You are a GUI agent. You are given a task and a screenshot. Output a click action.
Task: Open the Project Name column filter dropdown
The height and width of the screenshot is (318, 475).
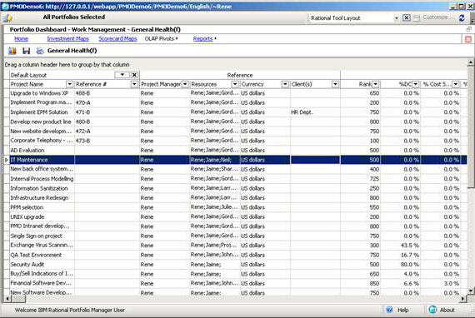click(69, 84)
